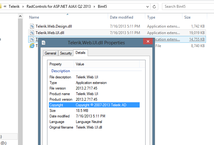
Task: Select the File version row
Action: click(x=94, y=88)
